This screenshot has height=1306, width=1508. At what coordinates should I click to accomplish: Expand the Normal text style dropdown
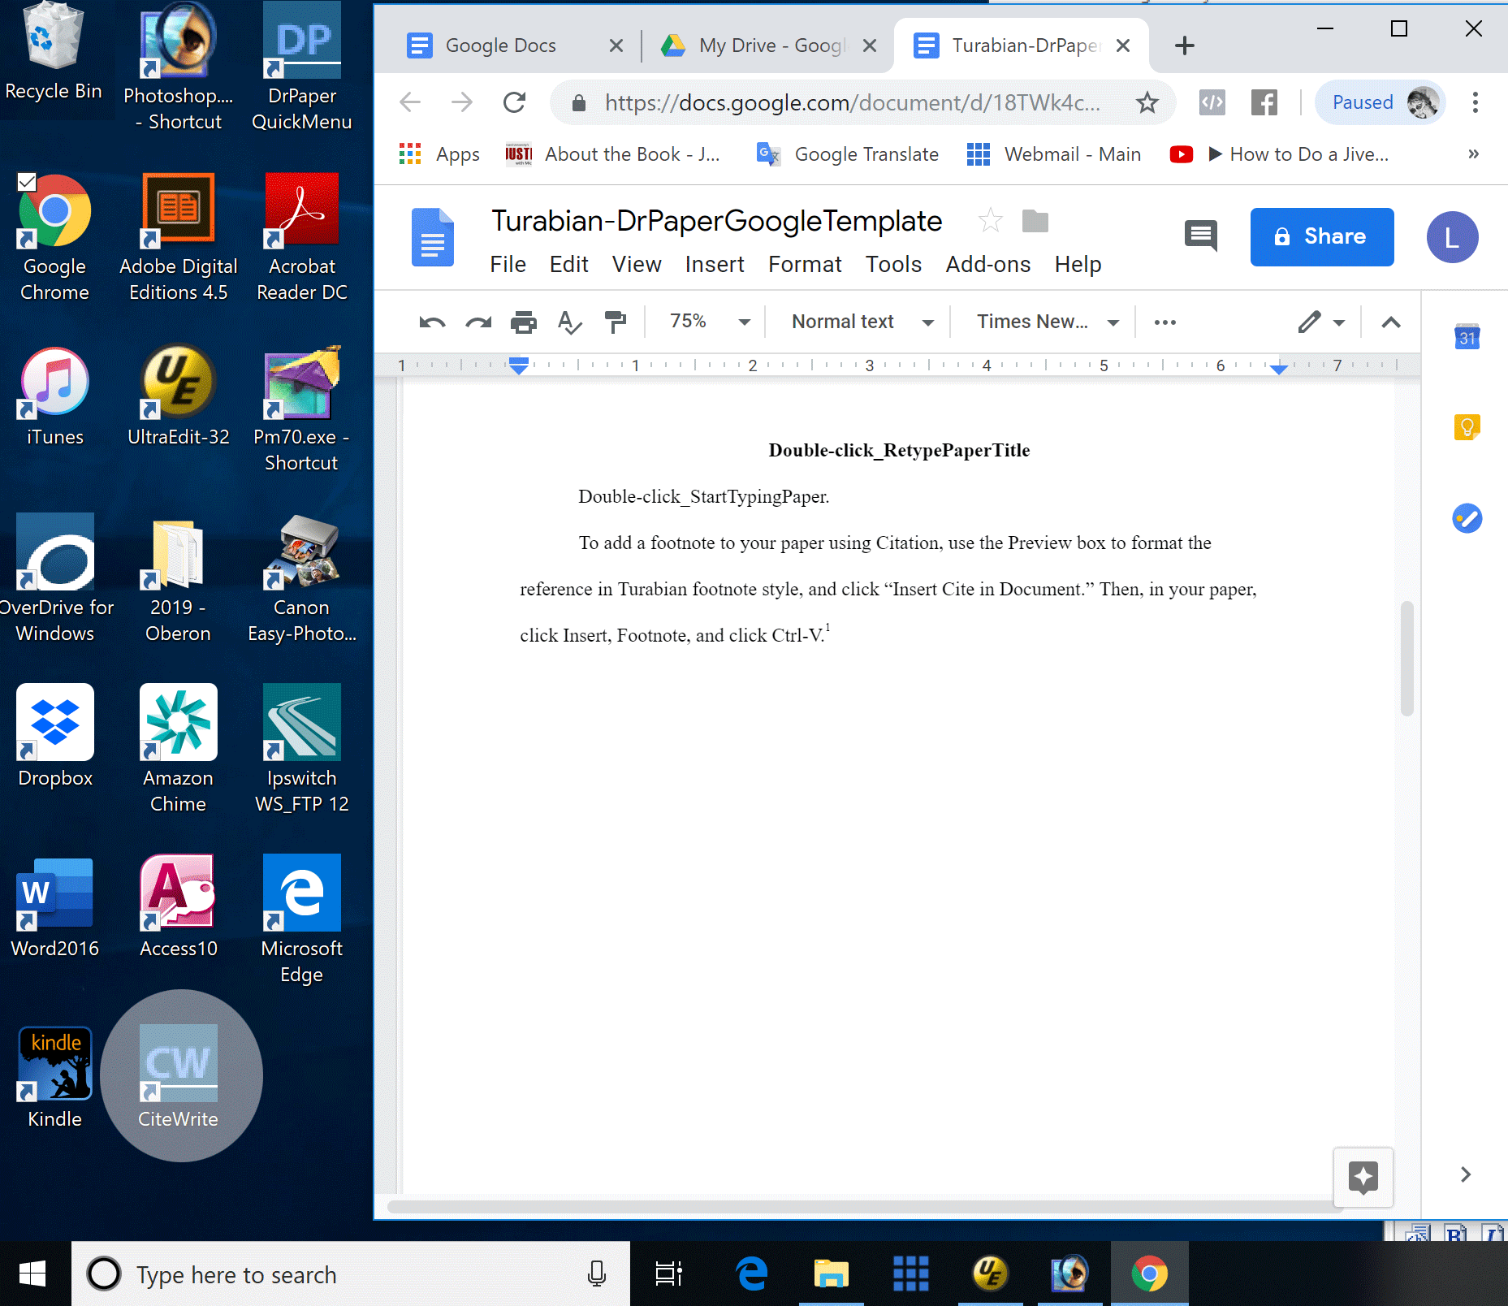[862, 322]
